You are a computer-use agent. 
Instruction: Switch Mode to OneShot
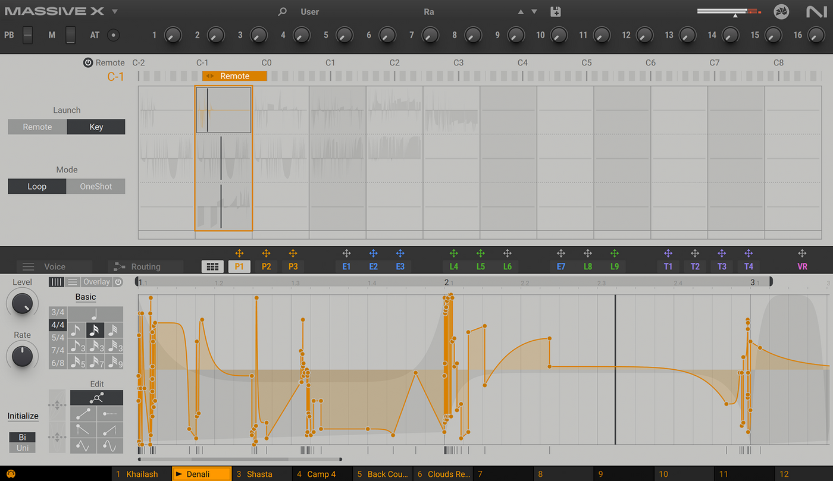[96, 186]
